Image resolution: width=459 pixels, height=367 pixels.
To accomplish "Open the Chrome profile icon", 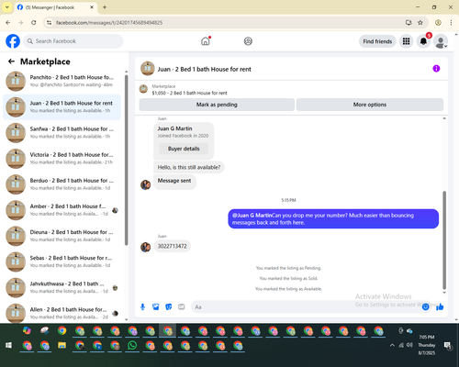I will click(x=438, y=23).
